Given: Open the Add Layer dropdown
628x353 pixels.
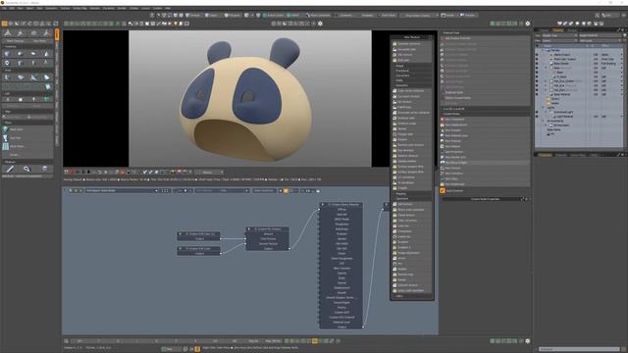Looking at the screenshot, I should point(601,40).
